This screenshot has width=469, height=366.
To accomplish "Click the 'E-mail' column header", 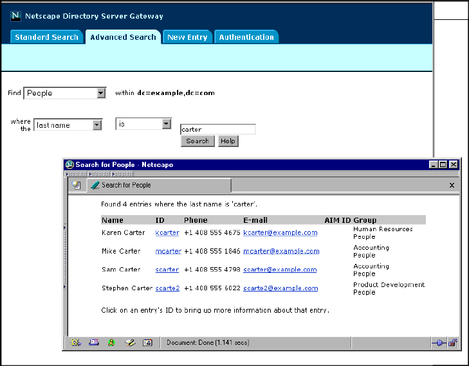I will point(255,220).
